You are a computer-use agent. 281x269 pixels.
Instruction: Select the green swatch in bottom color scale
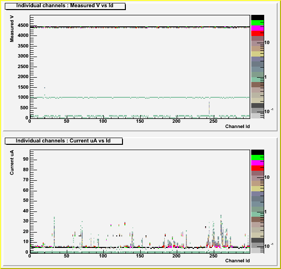pyautogui.click(x=257, y=158)
